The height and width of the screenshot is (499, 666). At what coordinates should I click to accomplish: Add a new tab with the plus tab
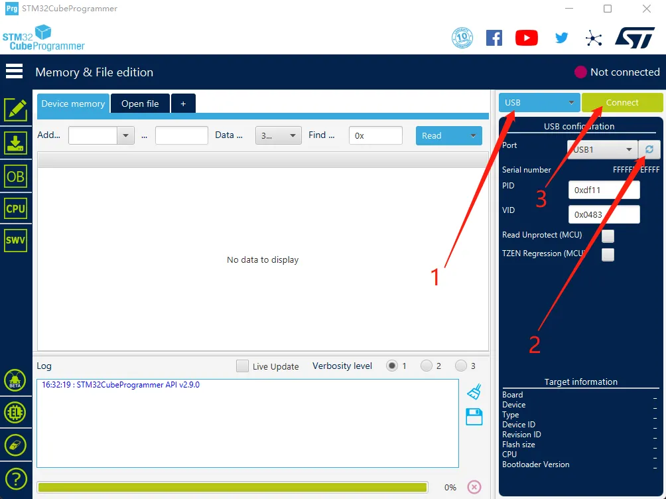tap(183, 104)
